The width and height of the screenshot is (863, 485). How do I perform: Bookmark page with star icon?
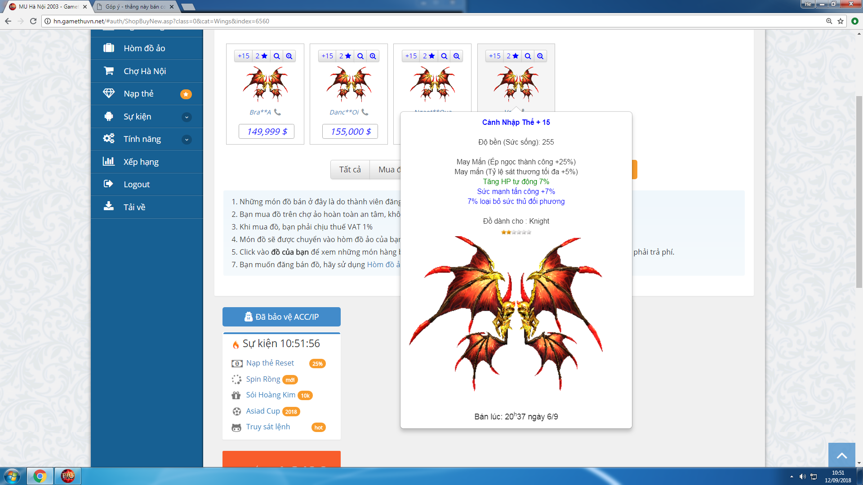coord(841,21)
